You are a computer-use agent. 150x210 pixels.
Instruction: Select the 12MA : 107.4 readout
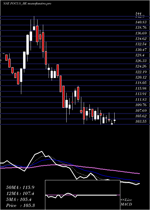pos(20,193)
